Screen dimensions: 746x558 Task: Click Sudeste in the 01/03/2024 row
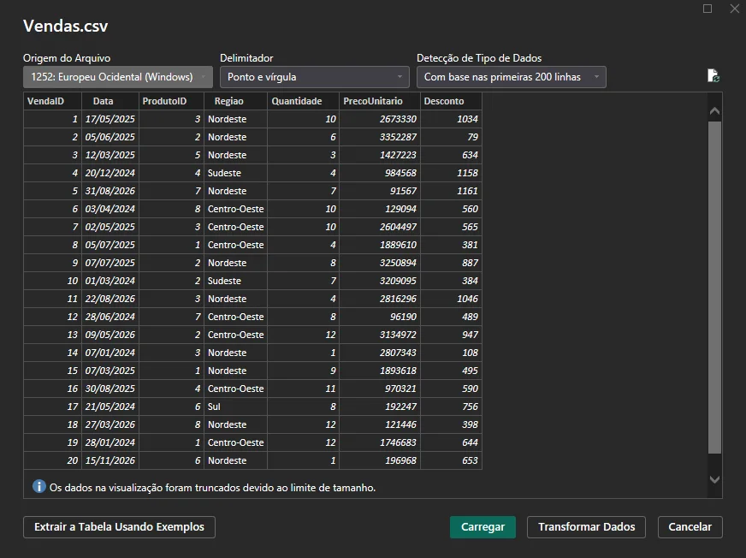[235, 281]
